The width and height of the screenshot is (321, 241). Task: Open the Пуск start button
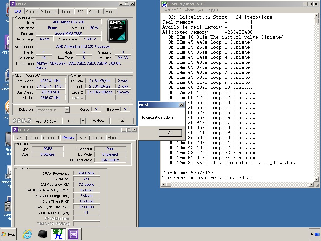8,234
